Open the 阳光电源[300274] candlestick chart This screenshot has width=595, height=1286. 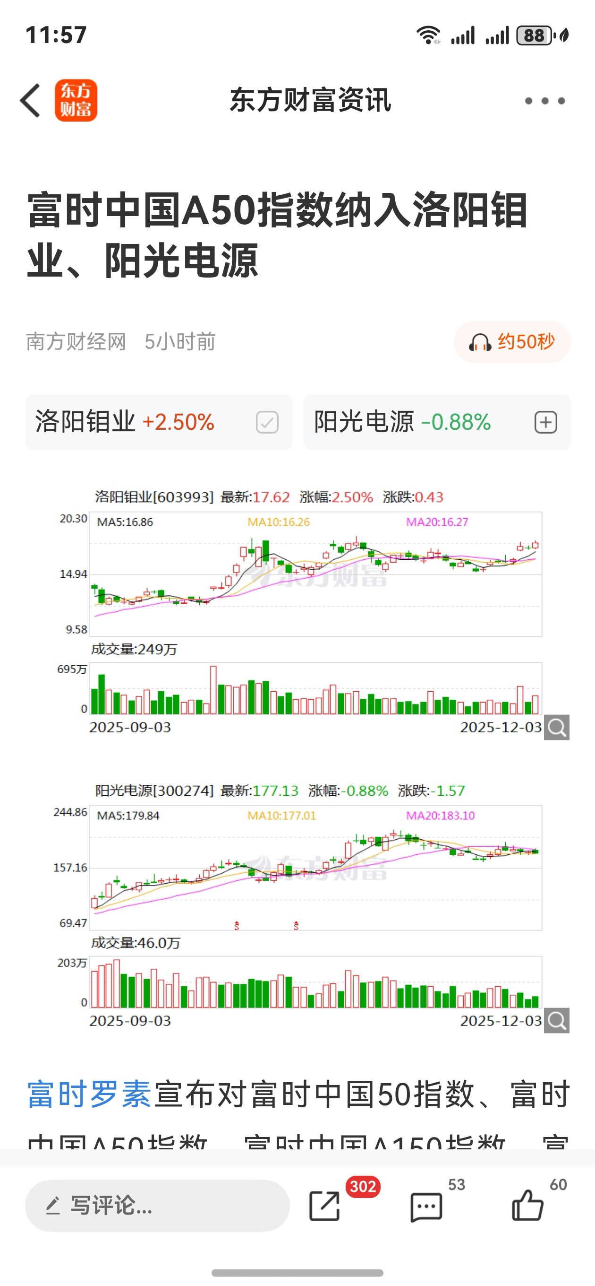pos(315,868)
